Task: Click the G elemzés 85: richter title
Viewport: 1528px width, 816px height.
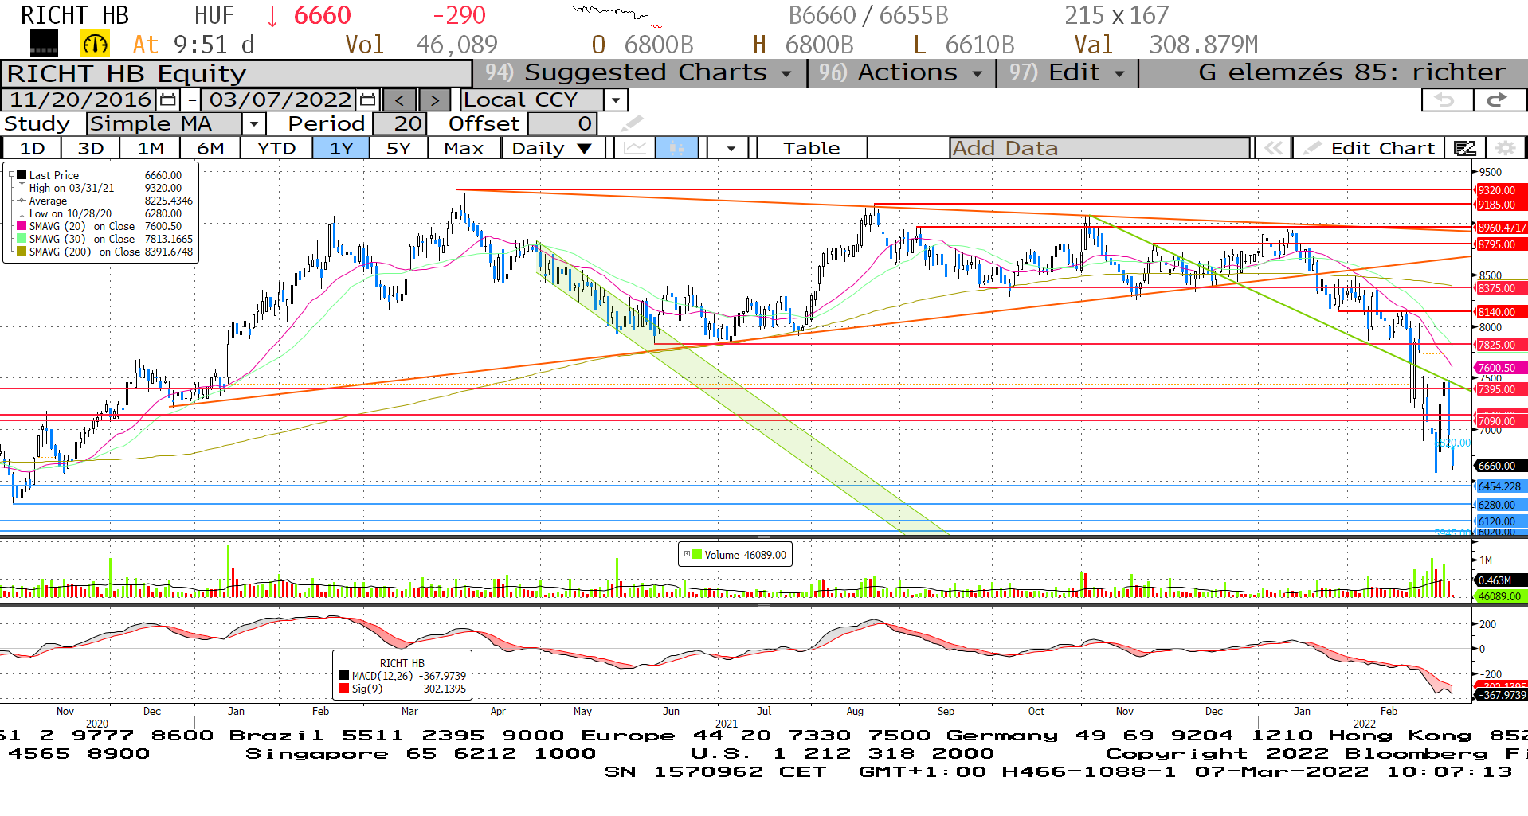Action: [1352, 72]
